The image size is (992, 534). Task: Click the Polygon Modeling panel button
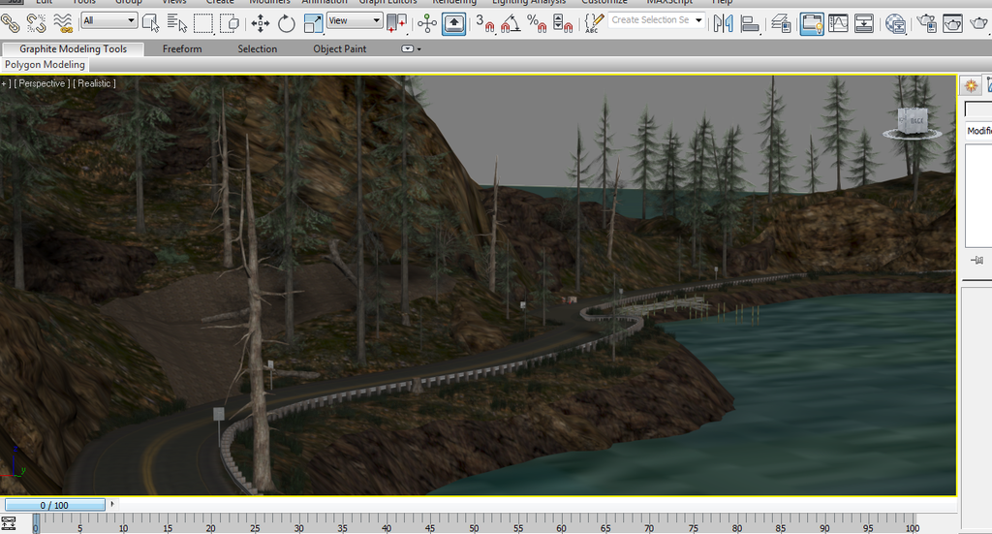[x=45, y=65]
